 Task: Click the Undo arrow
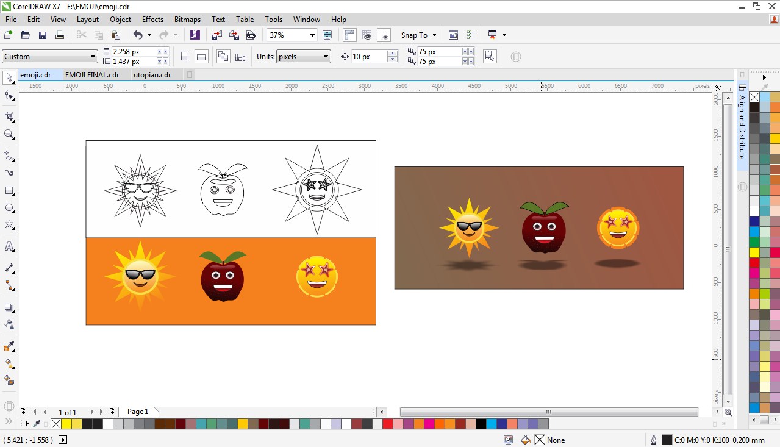138,35
